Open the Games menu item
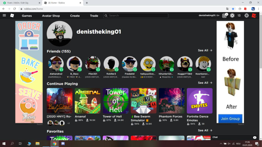Screen dimensions: 262x147 pos(27,16)
